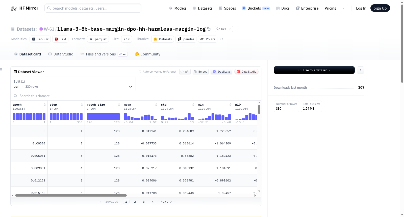Viewport: 404px width, 217px height.
Task: Open the Docs menu item
Action: tap(283, 8)
